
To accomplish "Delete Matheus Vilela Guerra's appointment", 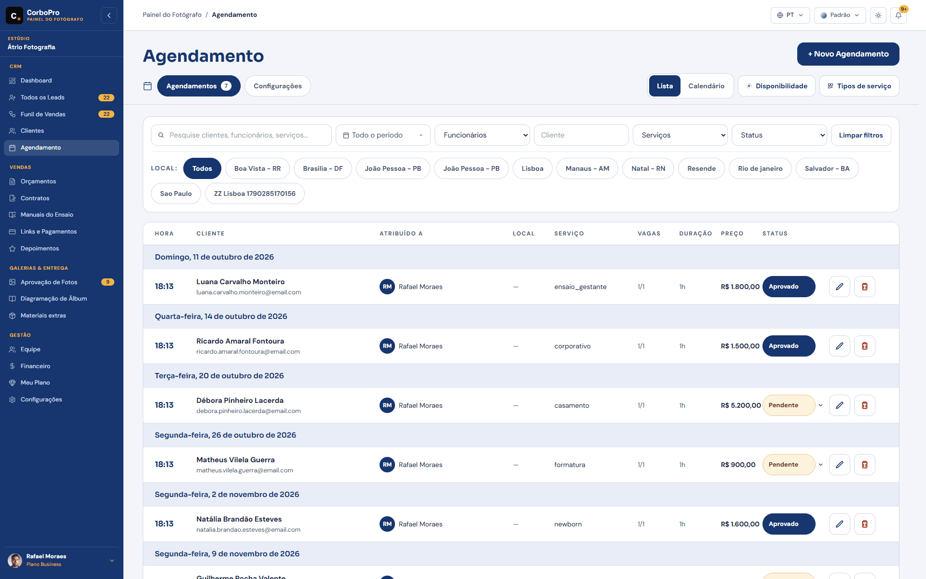I will [865, 465].
